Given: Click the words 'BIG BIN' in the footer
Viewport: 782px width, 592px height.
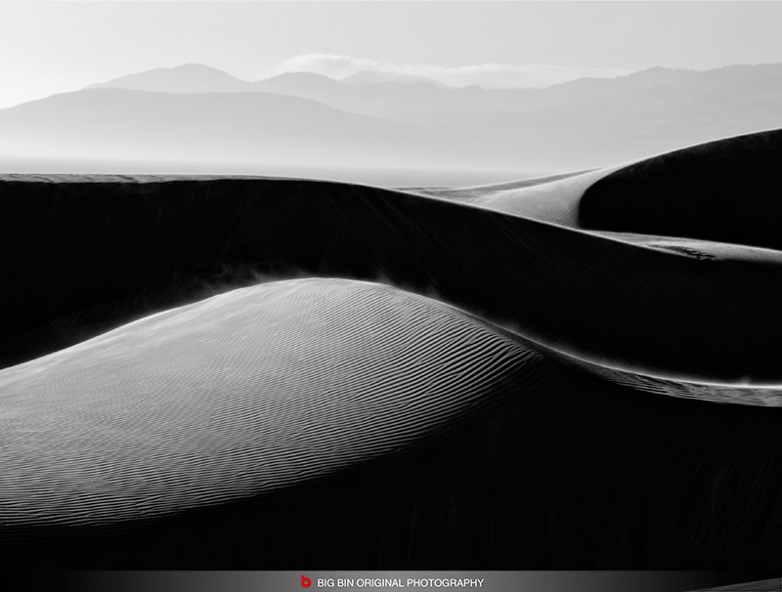Looking at the screenshot, I should pos(337,582).
